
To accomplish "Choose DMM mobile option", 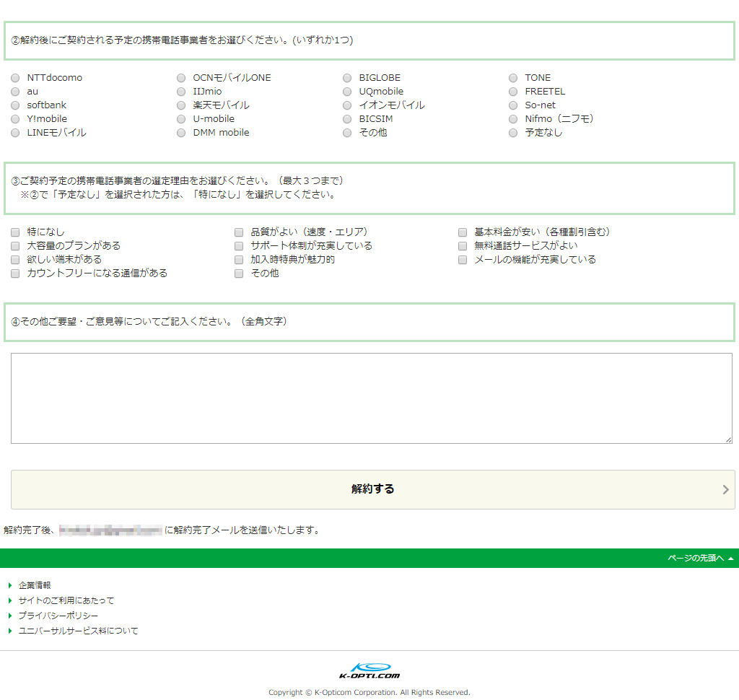I will (x=181, y=133).
